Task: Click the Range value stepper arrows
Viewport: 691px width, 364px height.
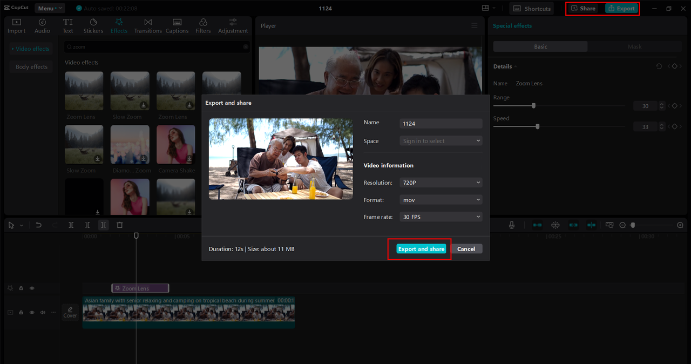Action: [662, 106]
